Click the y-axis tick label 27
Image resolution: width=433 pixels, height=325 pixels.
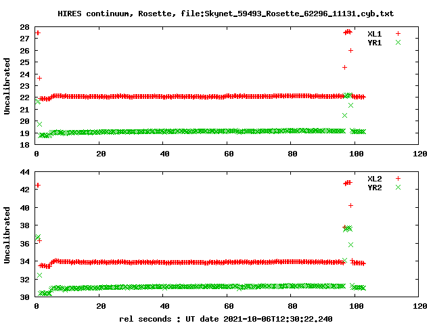point(24,39)
